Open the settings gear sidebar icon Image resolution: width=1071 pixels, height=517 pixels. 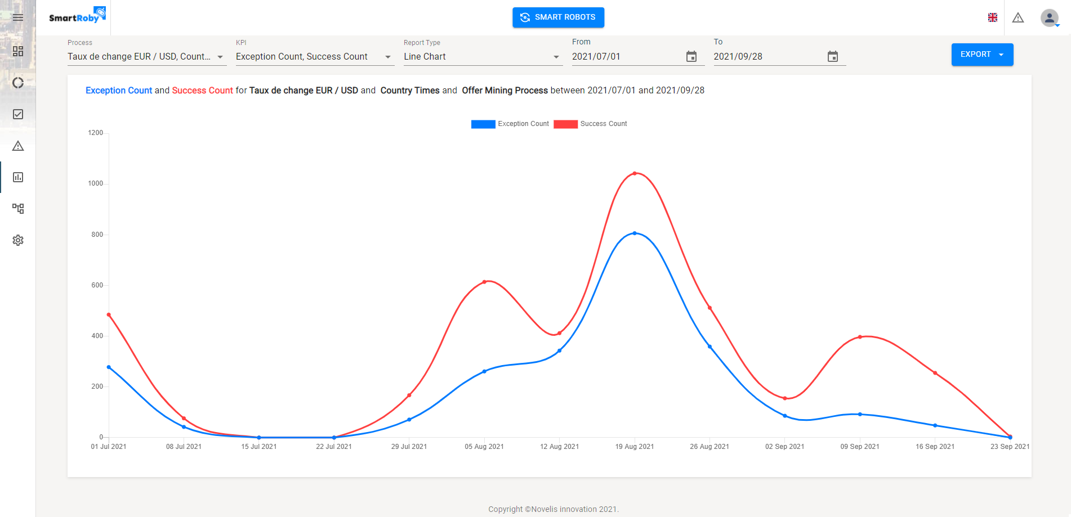pos(18,240)
